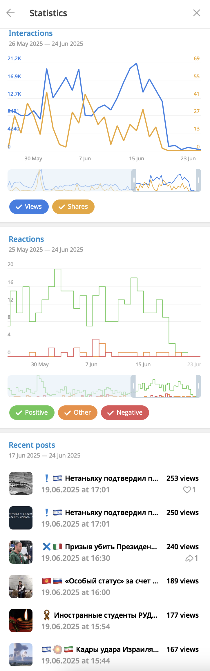Go back using the arrow icon
The height and width of the screenshot is (671, 210).
[x=10, y=13]
